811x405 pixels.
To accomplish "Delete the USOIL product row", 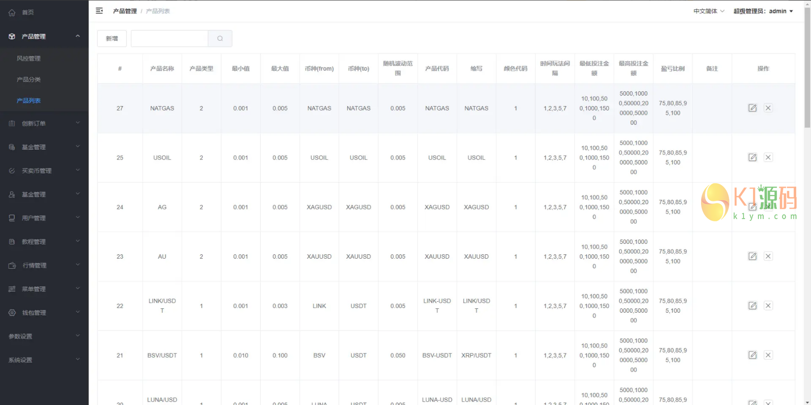I will (768, 157).
